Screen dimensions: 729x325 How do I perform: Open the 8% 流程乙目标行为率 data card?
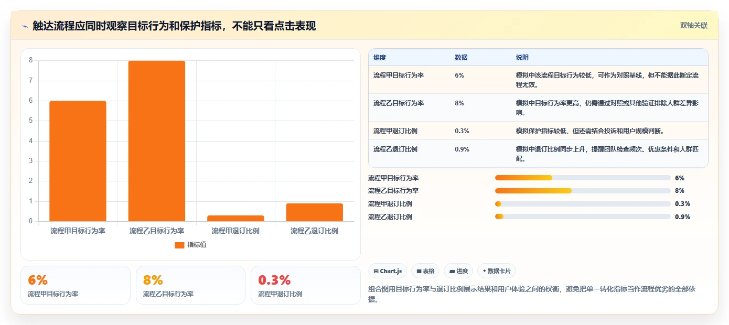[x=190, y=285]
